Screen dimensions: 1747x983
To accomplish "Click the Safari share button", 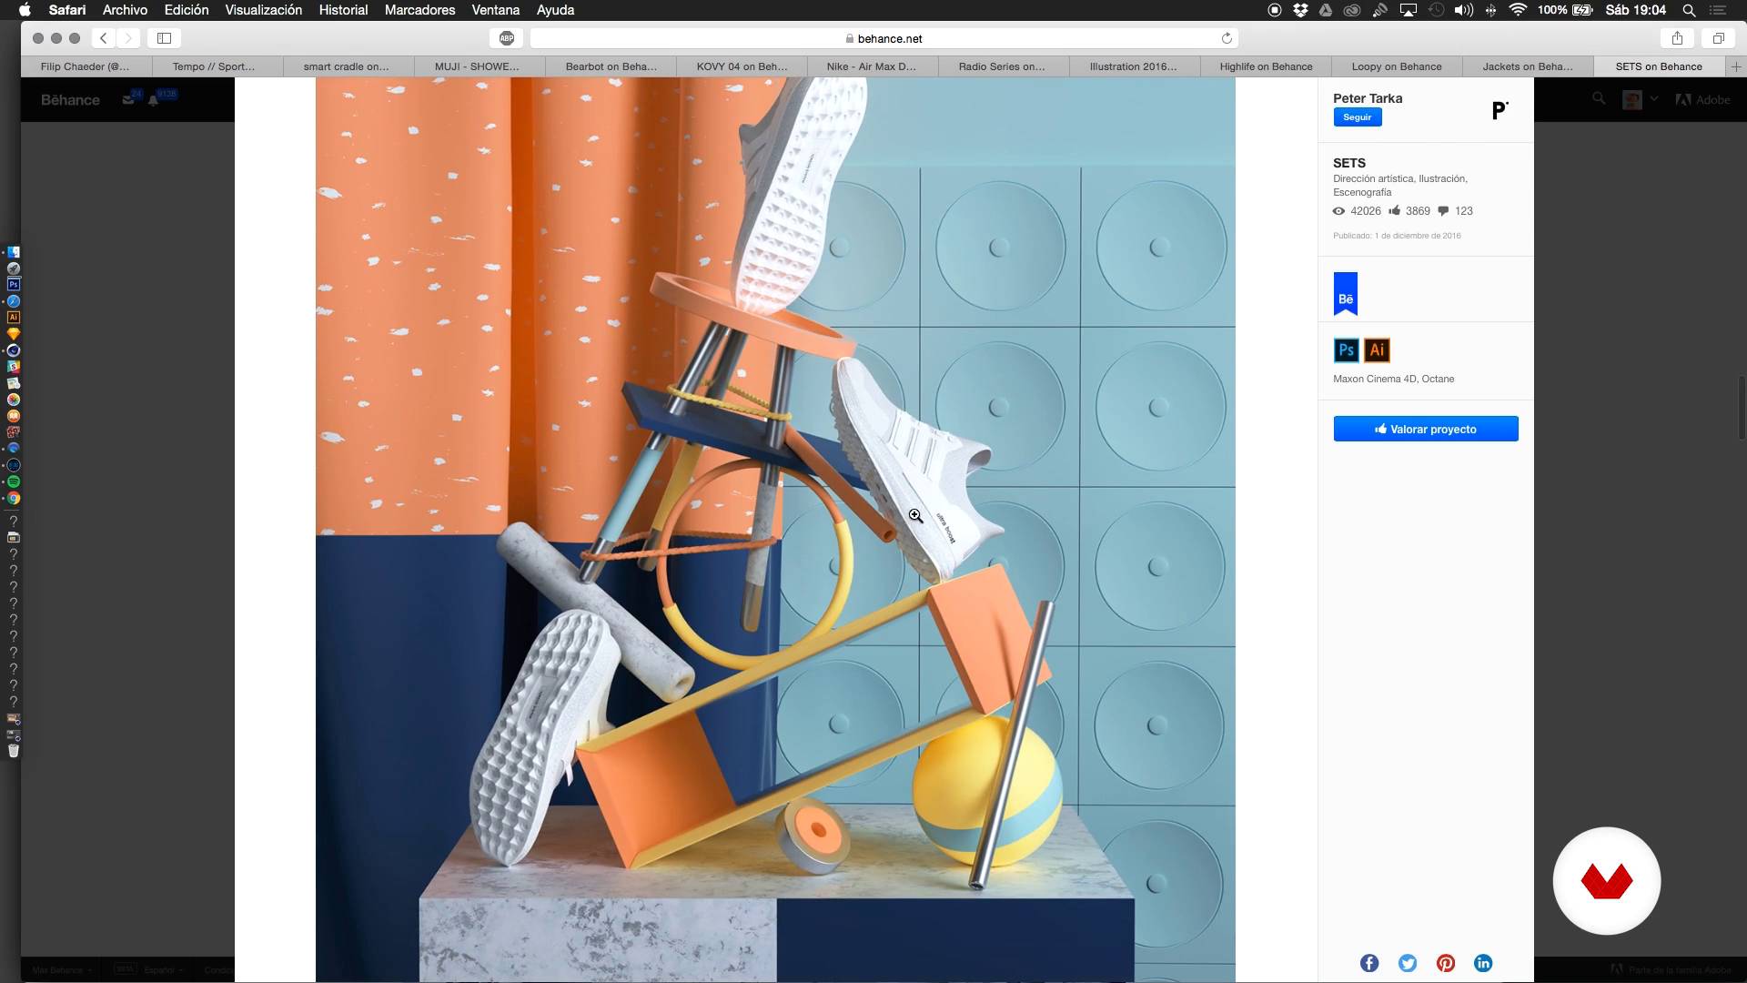I will click(x=1677, y=38).
